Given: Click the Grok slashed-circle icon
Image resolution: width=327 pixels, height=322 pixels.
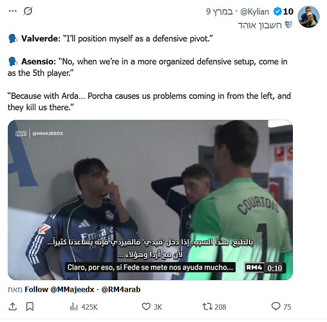Looking at the screenshot, I should [28, 11].
